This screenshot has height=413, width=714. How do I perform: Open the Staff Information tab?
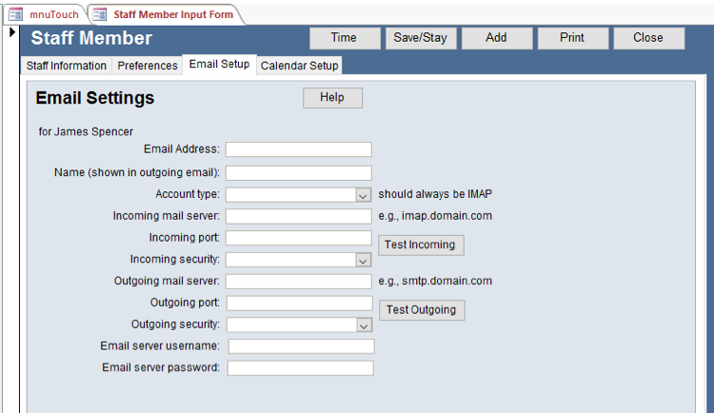click(x=66, y=66)
